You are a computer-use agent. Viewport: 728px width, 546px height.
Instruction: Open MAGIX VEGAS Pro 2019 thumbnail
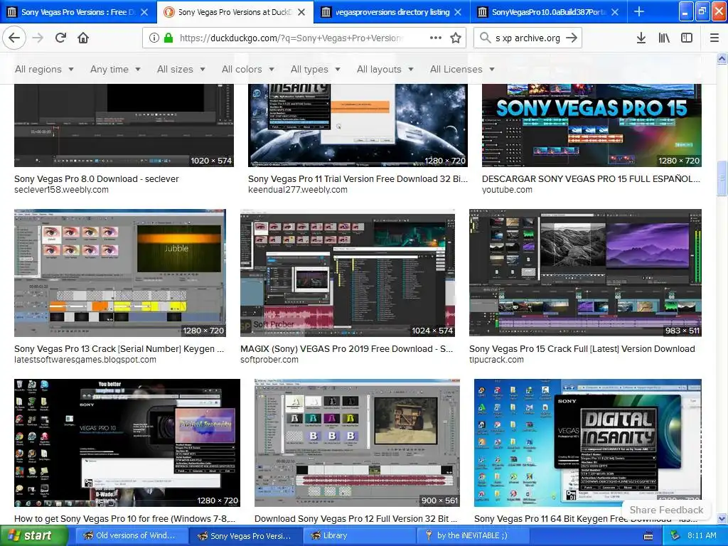[347, 273]
